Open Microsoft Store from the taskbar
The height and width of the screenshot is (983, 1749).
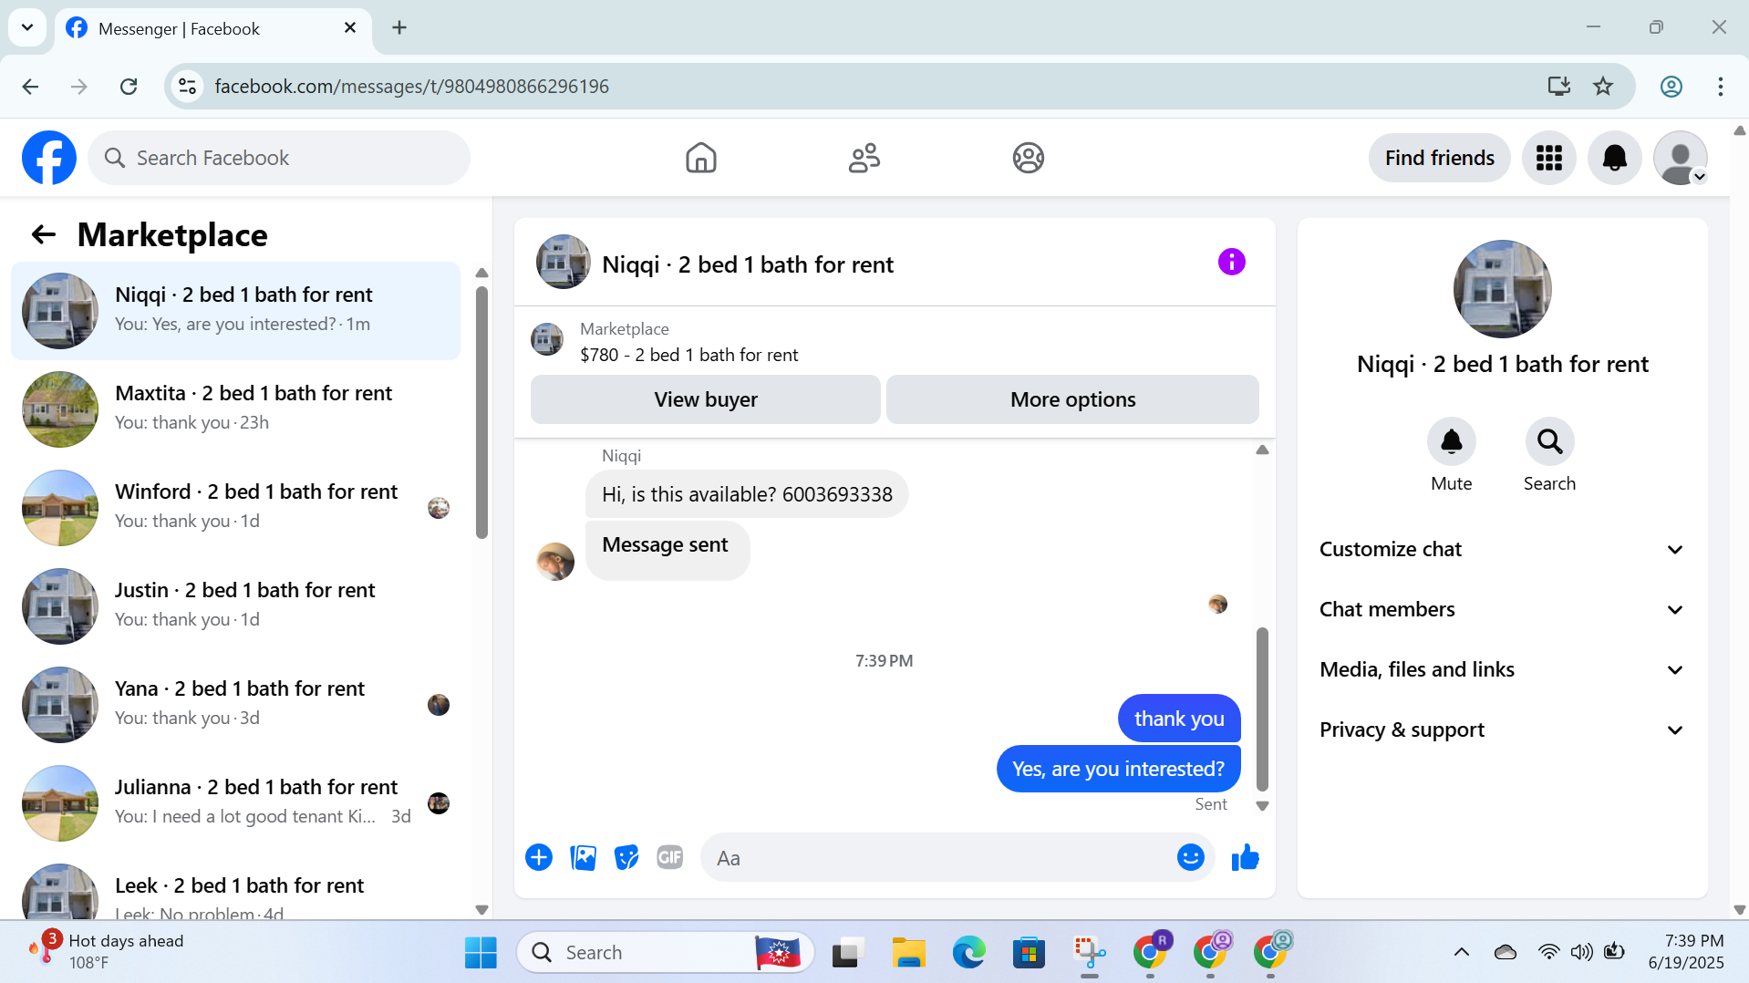click(1029, 953)
